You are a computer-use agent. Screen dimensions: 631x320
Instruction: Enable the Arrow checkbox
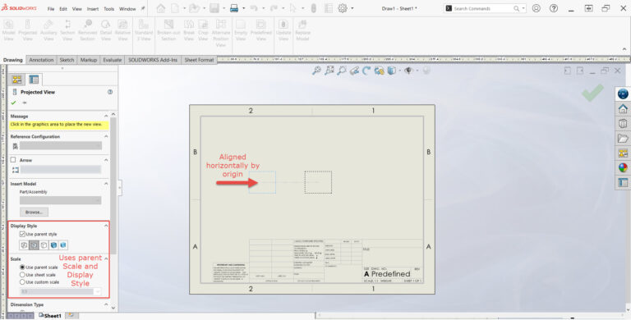[13, 160]
